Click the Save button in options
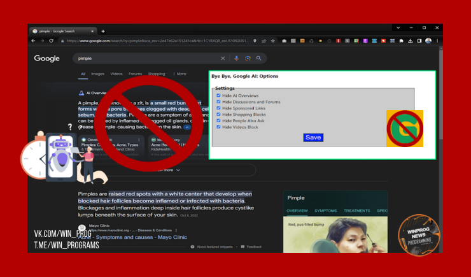 coord(313,138)
